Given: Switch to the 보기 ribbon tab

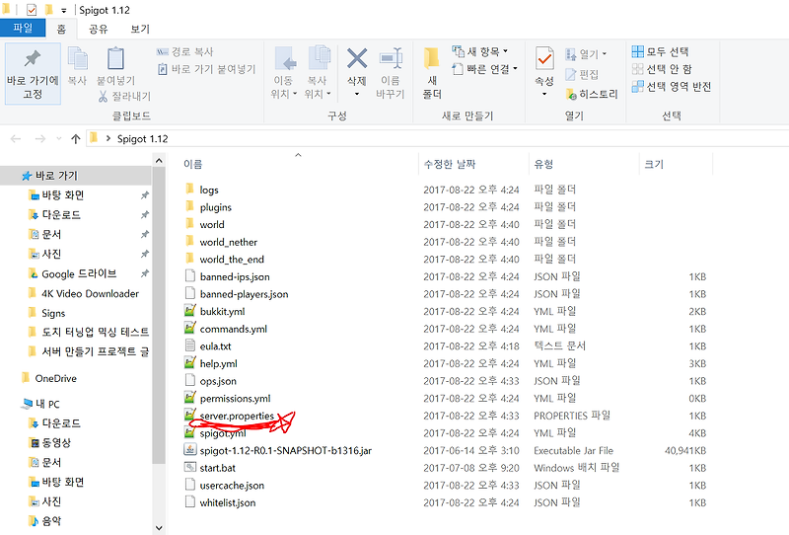Looking at the screenshot, I should pos(140,29).
